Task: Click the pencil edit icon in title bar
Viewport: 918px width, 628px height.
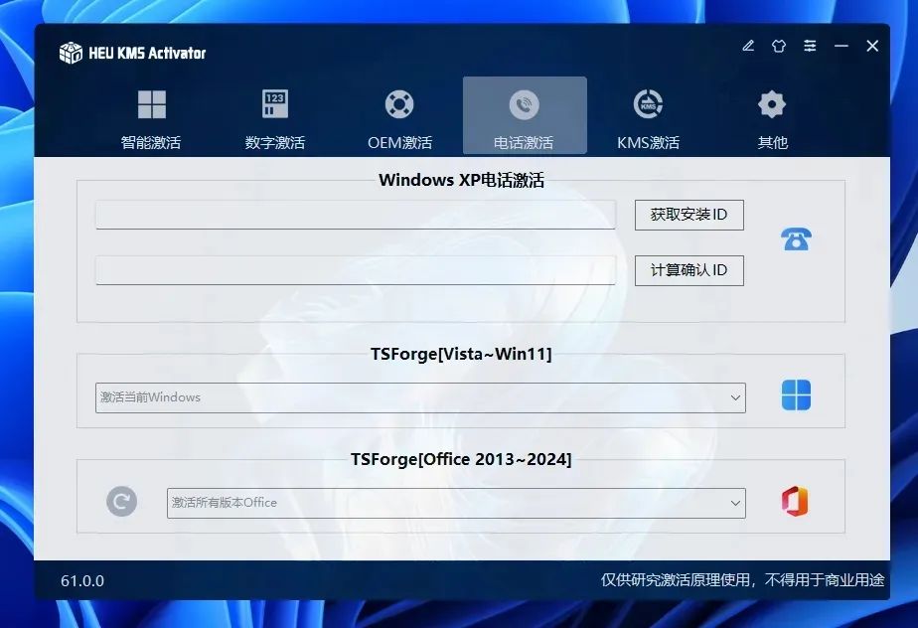Action: [x=748, y=46]
